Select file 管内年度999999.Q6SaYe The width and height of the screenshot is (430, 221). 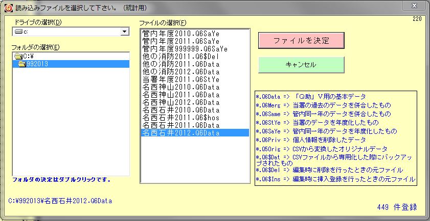coord(185,49)
